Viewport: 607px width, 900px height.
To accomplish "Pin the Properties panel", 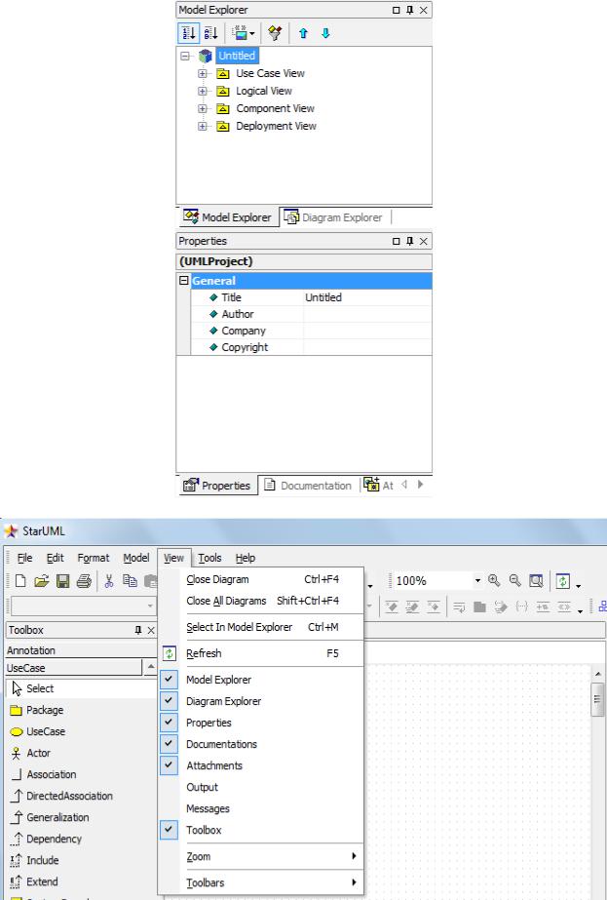I will tap(409, 241).
